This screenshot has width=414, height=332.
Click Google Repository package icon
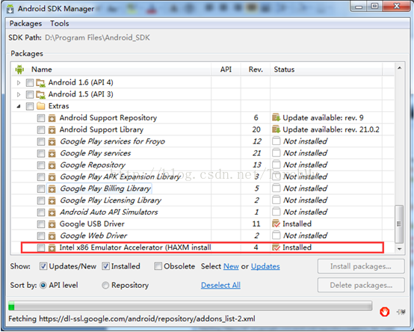(52, 165)
